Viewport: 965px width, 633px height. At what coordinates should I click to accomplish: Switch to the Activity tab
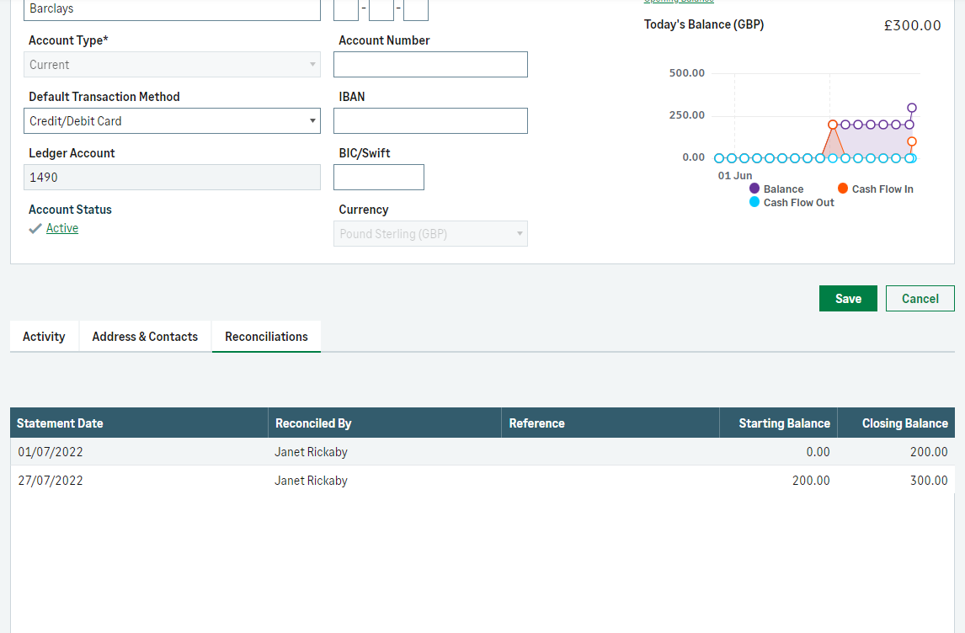click(44, 337)
